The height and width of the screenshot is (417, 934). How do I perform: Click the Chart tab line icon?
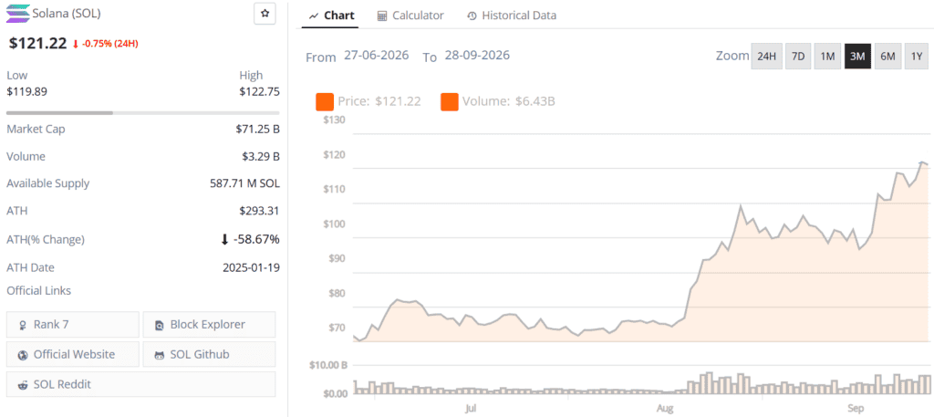(x=314, y=16)
